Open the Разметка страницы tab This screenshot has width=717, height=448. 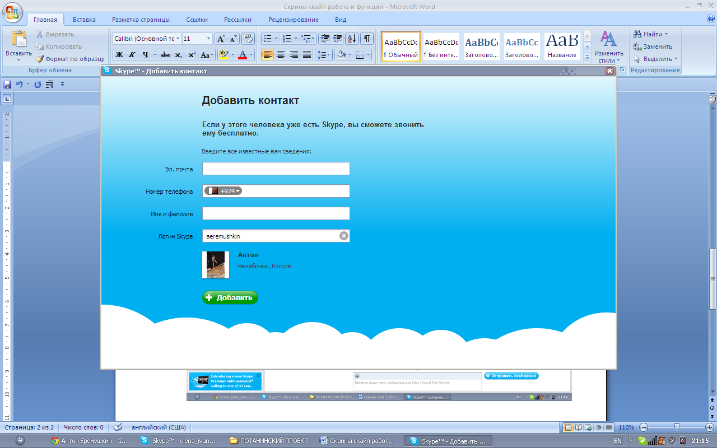(x=141, y=20)
